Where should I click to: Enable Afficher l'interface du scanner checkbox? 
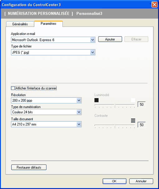coord(13,88)
